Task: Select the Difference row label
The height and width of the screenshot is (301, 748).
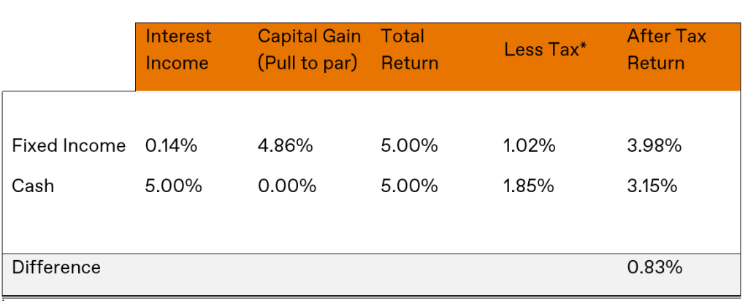Action: click(x=56, y=267)
